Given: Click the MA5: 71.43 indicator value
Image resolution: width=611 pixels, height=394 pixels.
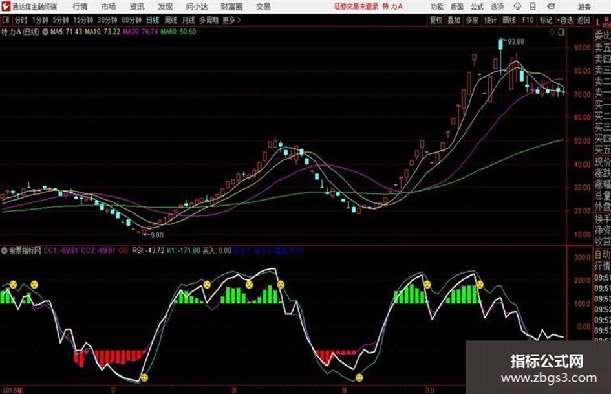Looking at the screenshot, I should 66,32.
